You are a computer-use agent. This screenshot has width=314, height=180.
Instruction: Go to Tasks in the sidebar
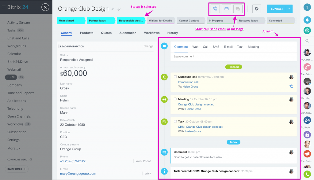pyautogui.click(x=11, y=30)
